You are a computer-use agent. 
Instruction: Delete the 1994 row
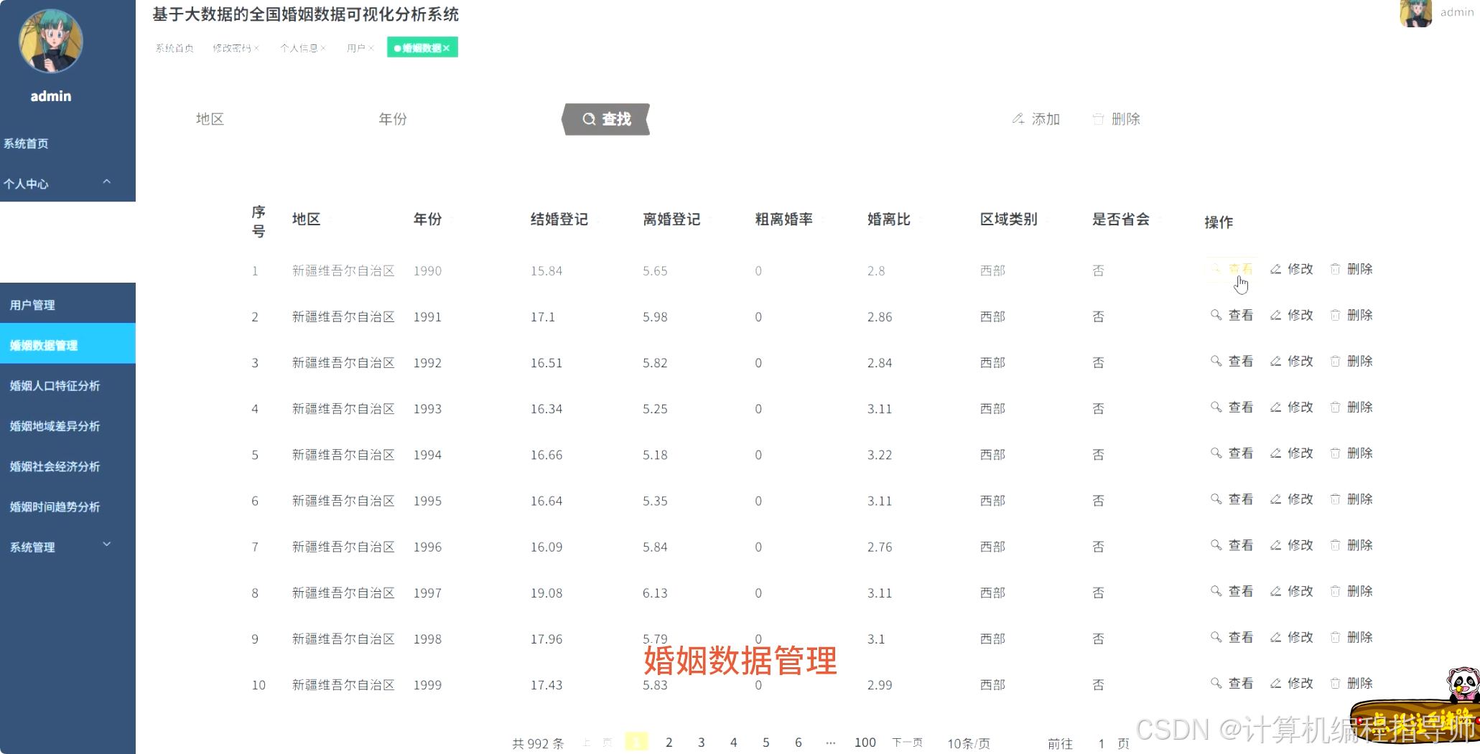[1351, 453]
